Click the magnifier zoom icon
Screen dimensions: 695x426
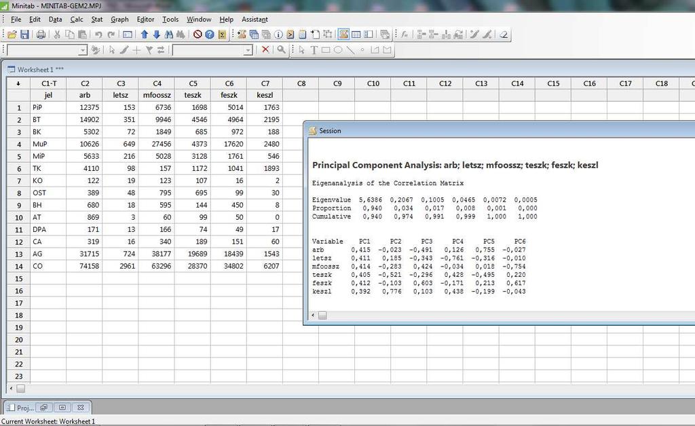(281, 50)
